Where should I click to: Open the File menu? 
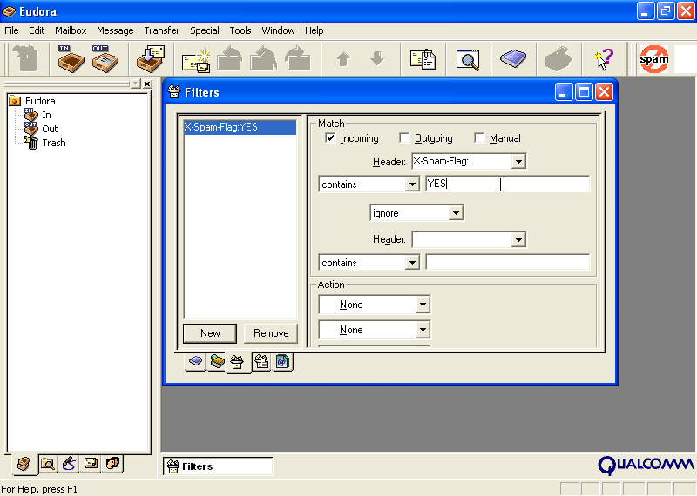[11, 30]
